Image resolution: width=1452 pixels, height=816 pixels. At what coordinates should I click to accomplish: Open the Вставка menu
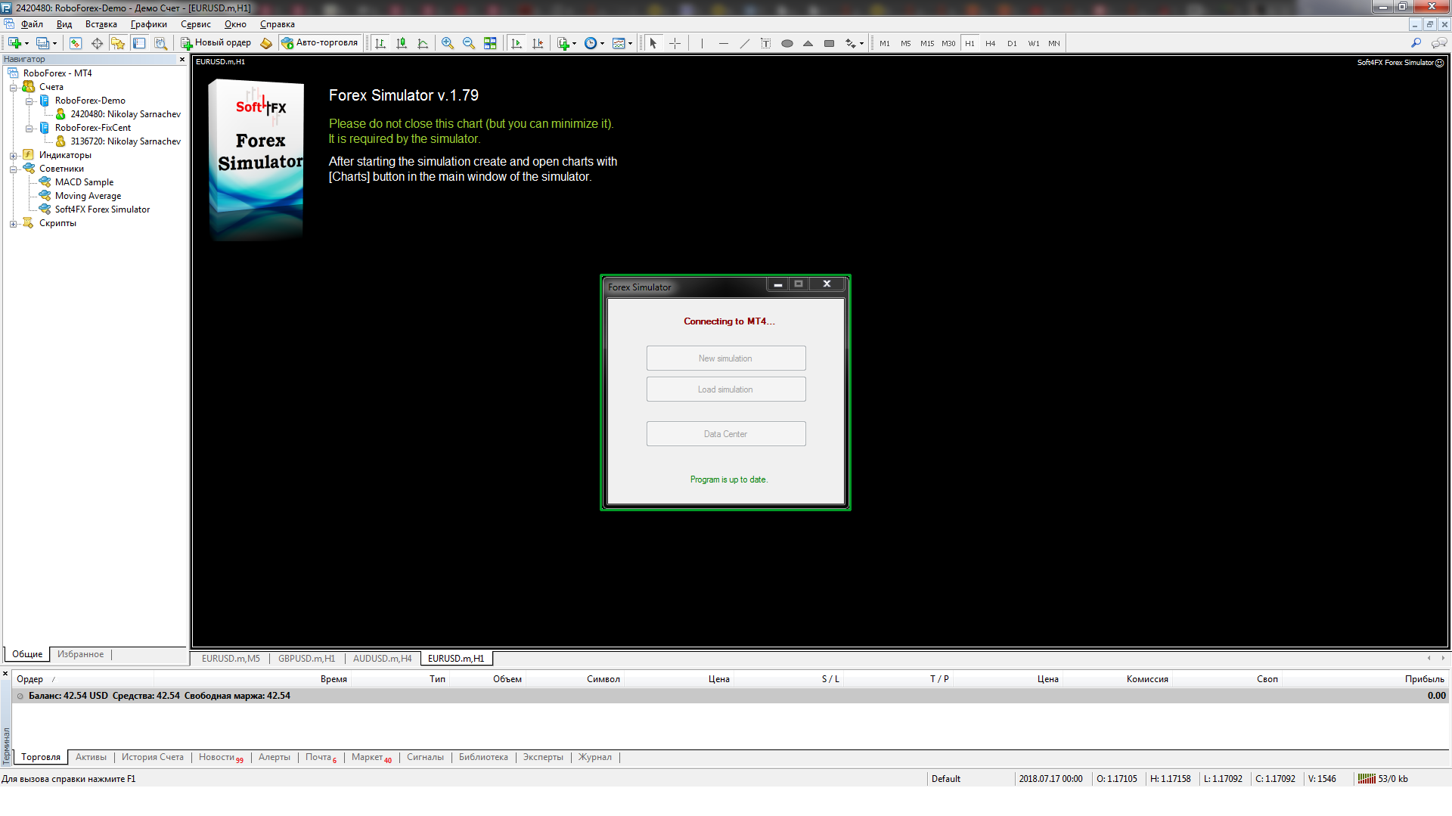(x=101, y=24)
